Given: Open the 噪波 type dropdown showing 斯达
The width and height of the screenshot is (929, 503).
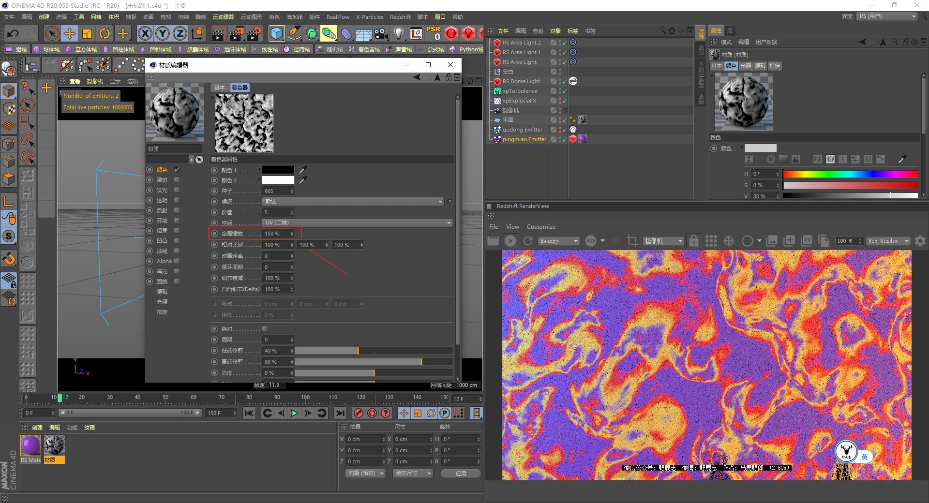Looking at the screenshot, I should [353, 201].
